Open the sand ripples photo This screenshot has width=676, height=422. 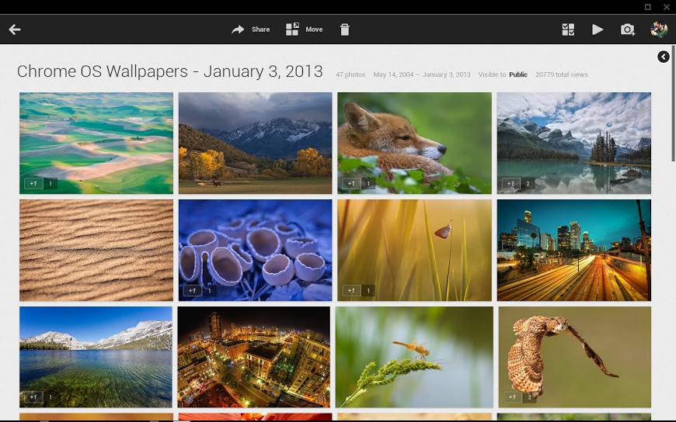pyautogui.click(x=96, y=250)
